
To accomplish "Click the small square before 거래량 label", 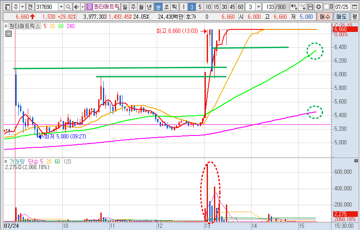I will (x=6, y=161).
